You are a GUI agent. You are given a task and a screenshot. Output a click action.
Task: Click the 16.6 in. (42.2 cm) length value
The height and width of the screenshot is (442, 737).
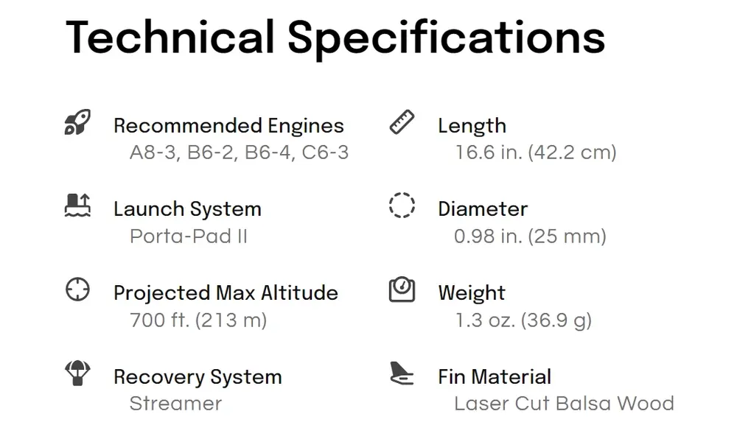(535, 152)
